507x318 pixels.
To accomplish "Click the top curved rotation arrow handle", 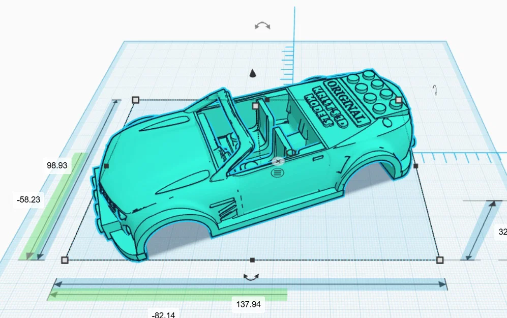I will pos(262,25).
